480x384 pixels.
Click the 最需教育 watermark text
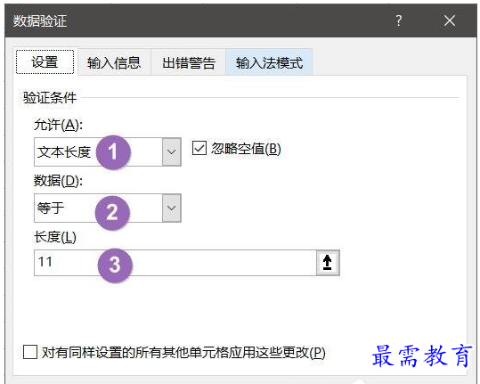pos(422,355)
